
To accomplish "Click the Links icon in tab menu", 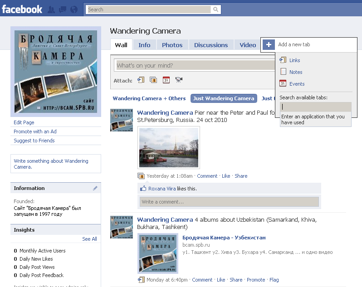I will click(283, 60).
